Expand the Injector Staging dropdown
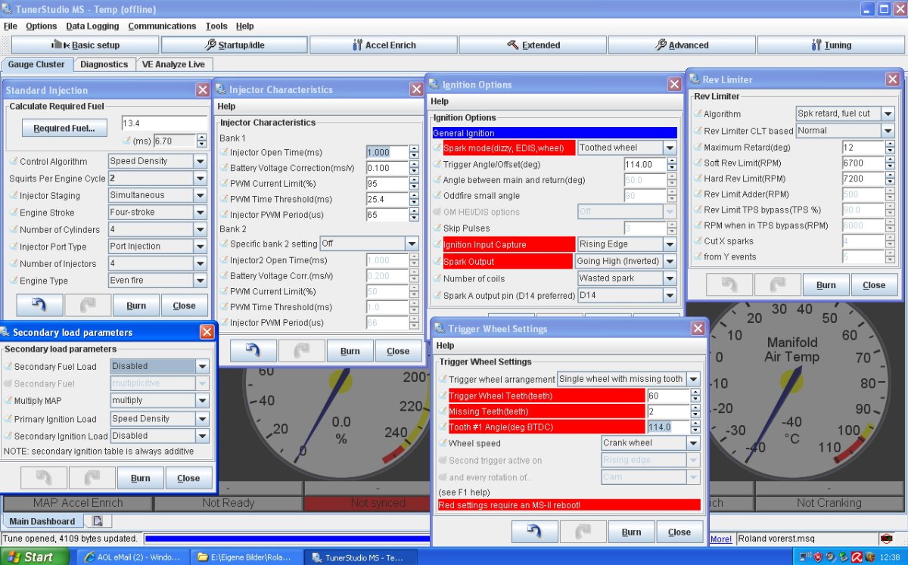Image resolution: width=908 pixels, height=565 pixels. click(200, 195)
